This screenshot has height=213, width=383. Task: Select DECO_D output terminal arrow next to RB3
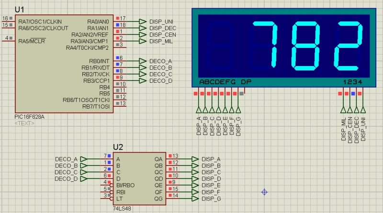click(143, 80)
